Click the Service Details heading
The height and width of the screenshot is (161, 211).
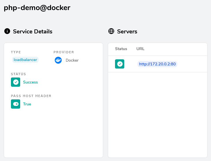pyautogui.click(x=33, y=31)
